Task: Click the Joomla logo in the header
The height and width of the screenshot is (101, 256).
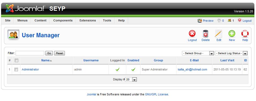Action: tap(25, 8)
